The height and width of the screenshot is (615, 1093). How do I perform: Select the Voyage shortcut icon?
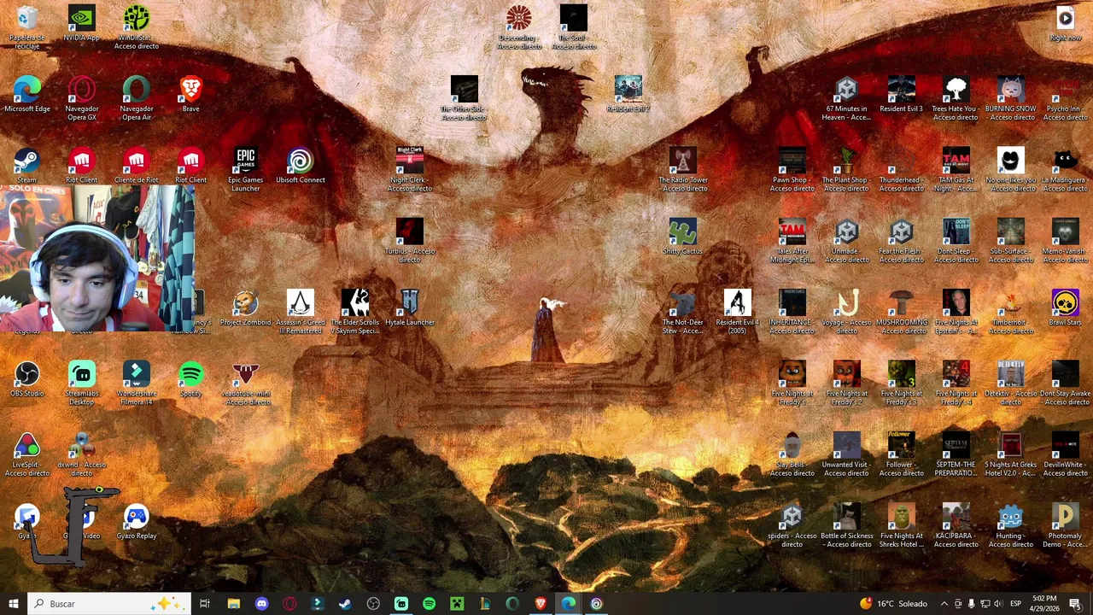(846, 312)
